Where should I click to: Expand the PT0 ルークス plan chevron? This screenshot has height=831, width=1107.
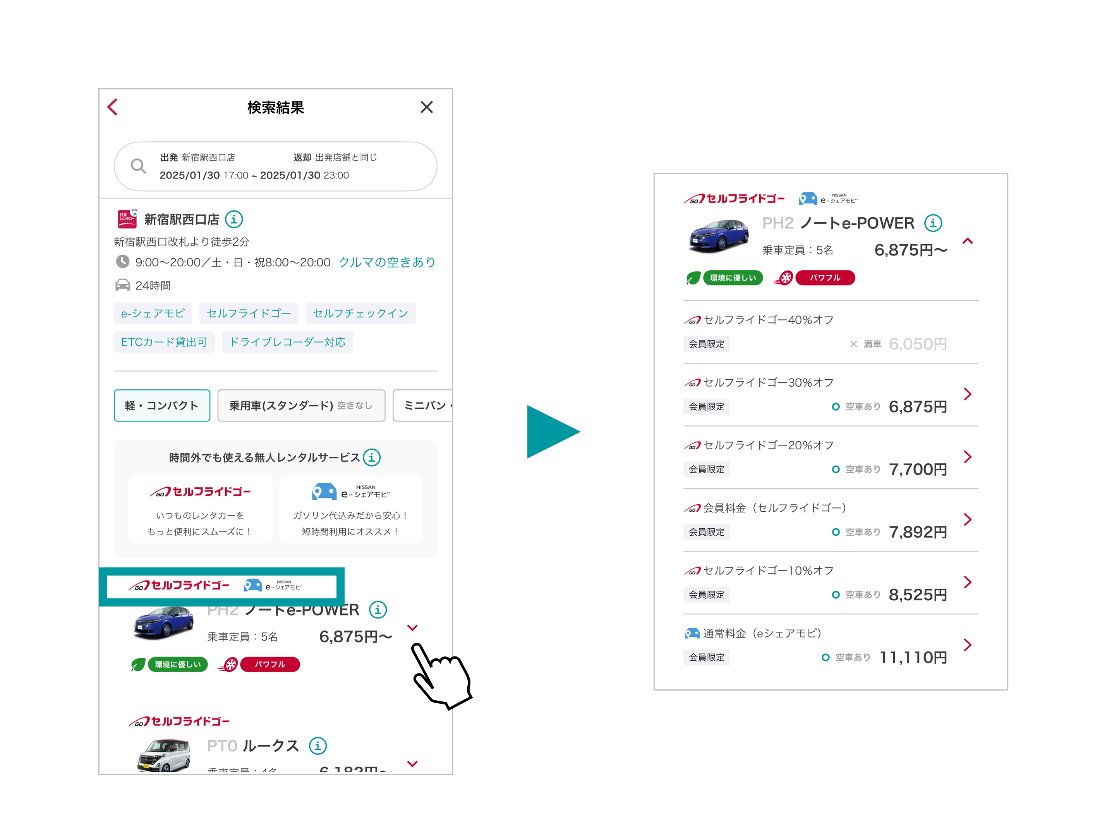pos(412,763)
